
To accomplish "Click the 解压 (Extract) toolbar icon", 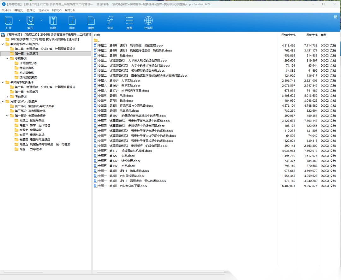I will pyautogui.click(x=30, y=21).
